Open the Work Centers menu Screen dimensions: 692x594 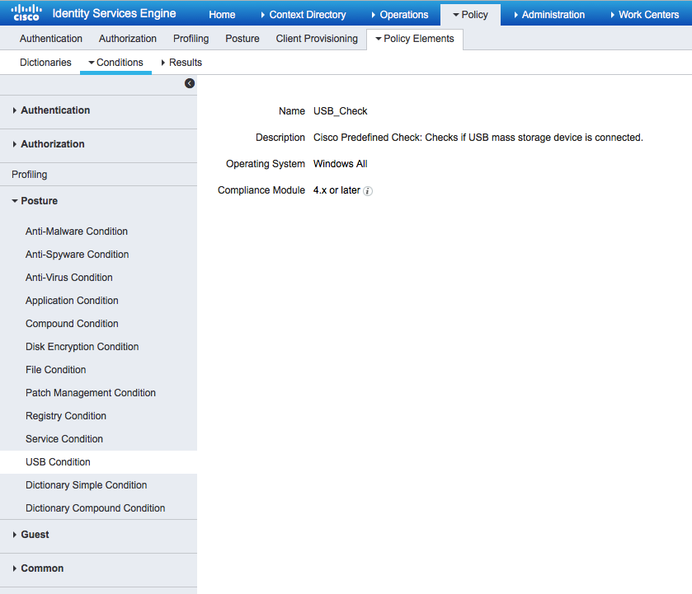click(x=645, y=15)
